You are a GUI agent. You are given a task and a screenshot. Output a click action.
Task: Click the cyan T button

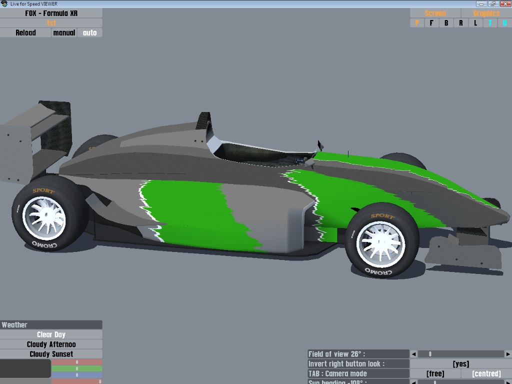490,23
